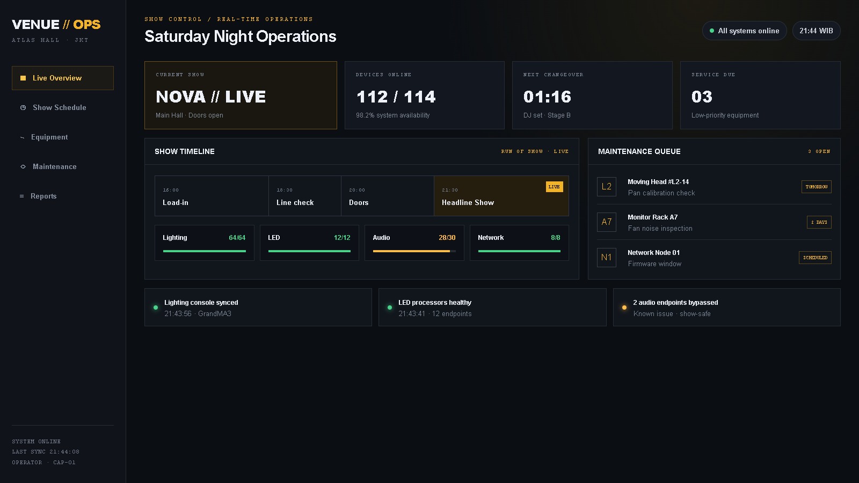859x483 pixels.
Task: Click the 21:44 WIB clock pill
Action: click(816, 31)
